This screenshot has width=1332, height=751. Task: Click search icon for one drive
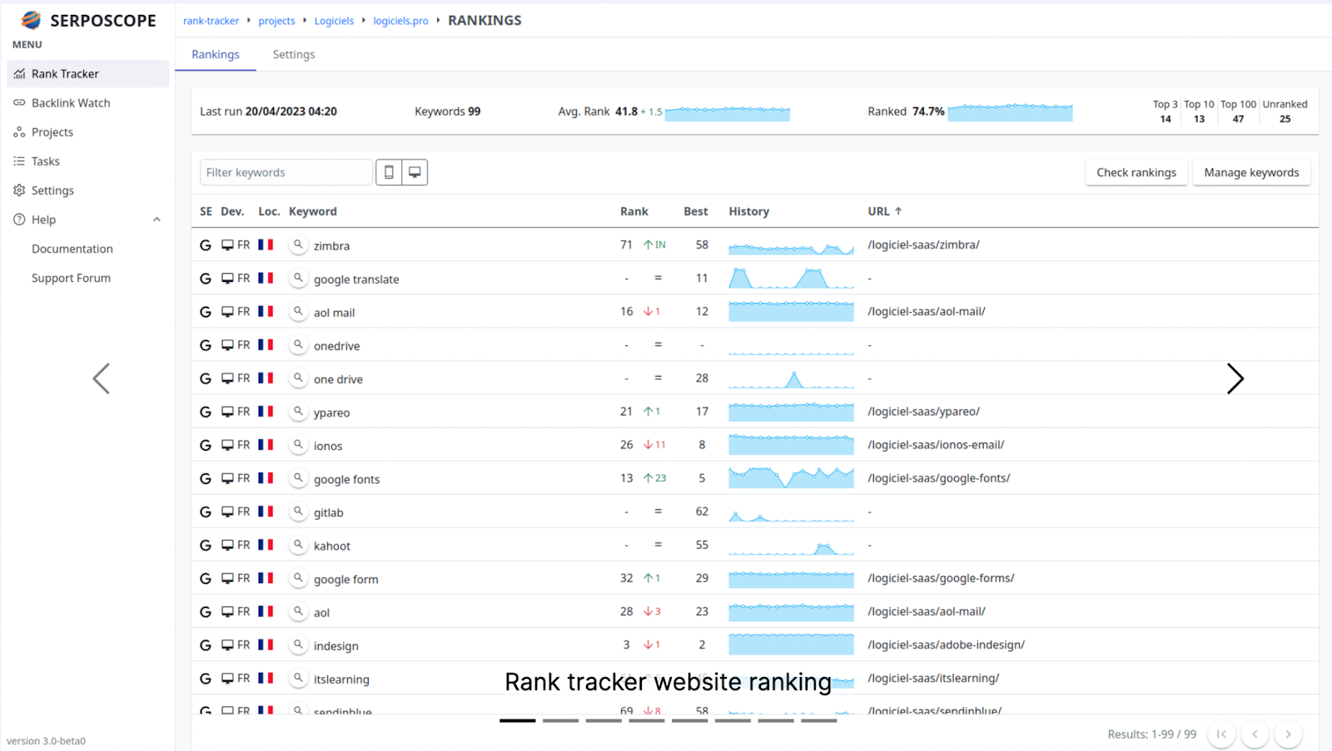pos(298,378)
